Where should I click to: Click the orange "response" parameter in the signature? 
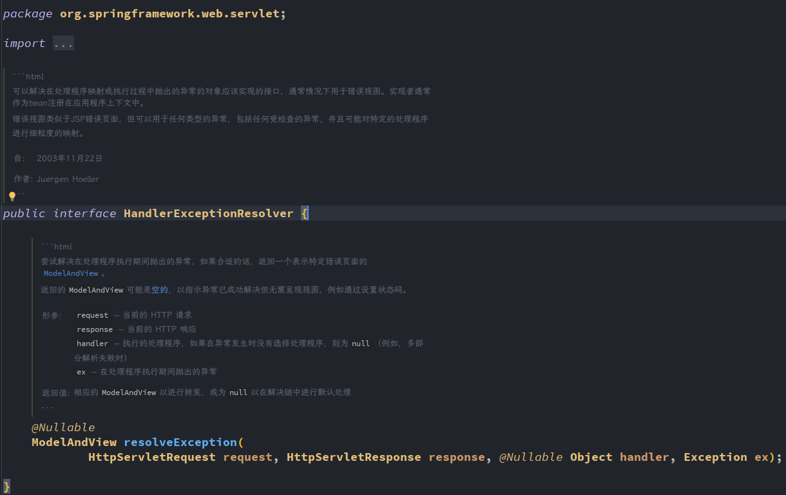click(x=457, y=457)
